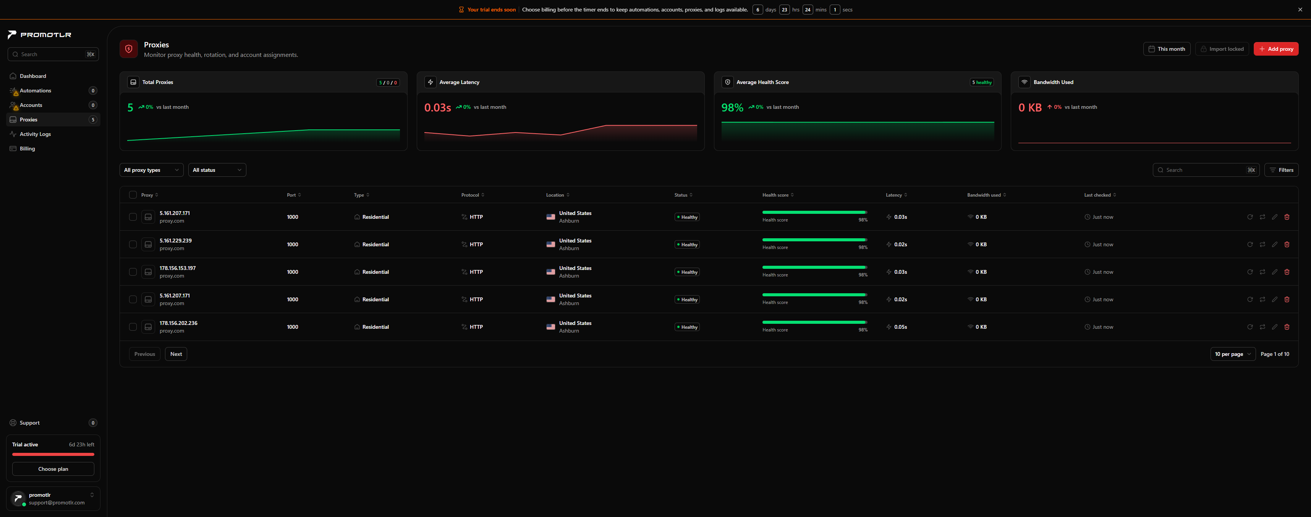
Task: Delete the 178.156.153.197 proxy
Action: coord(1287,272)
